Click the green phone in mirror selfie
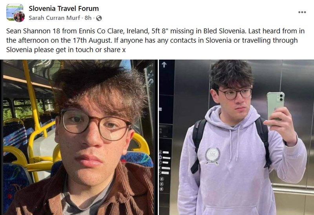The height and width of the screenshot is (215, 314). [276, 106]
